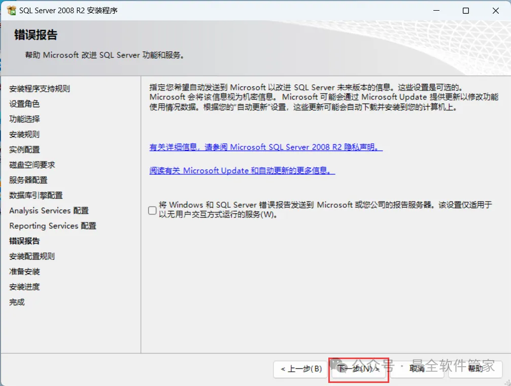Select the 完成 step
Screen dimensions: 511x386
(x=17, y=302)
